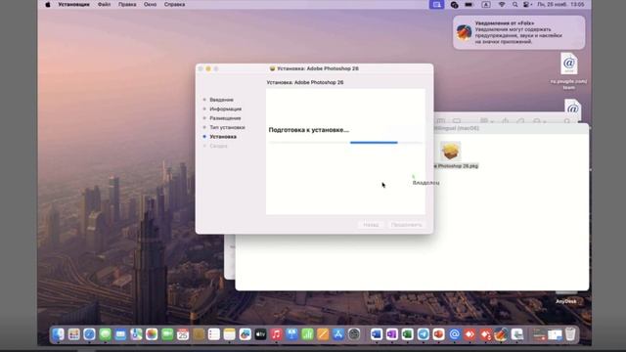Screen dimensions: 626x352
Task: Open Telegram in the Dock
Action: click(424, 334)
